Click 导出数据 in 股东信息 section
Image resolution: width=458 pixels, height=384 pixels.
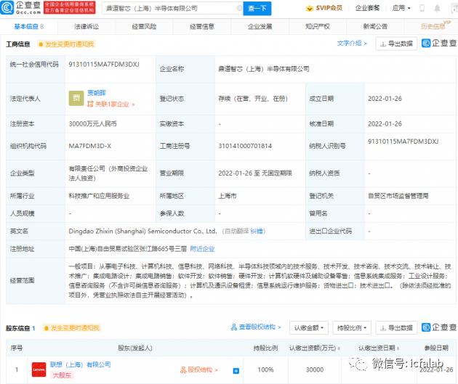396,328
